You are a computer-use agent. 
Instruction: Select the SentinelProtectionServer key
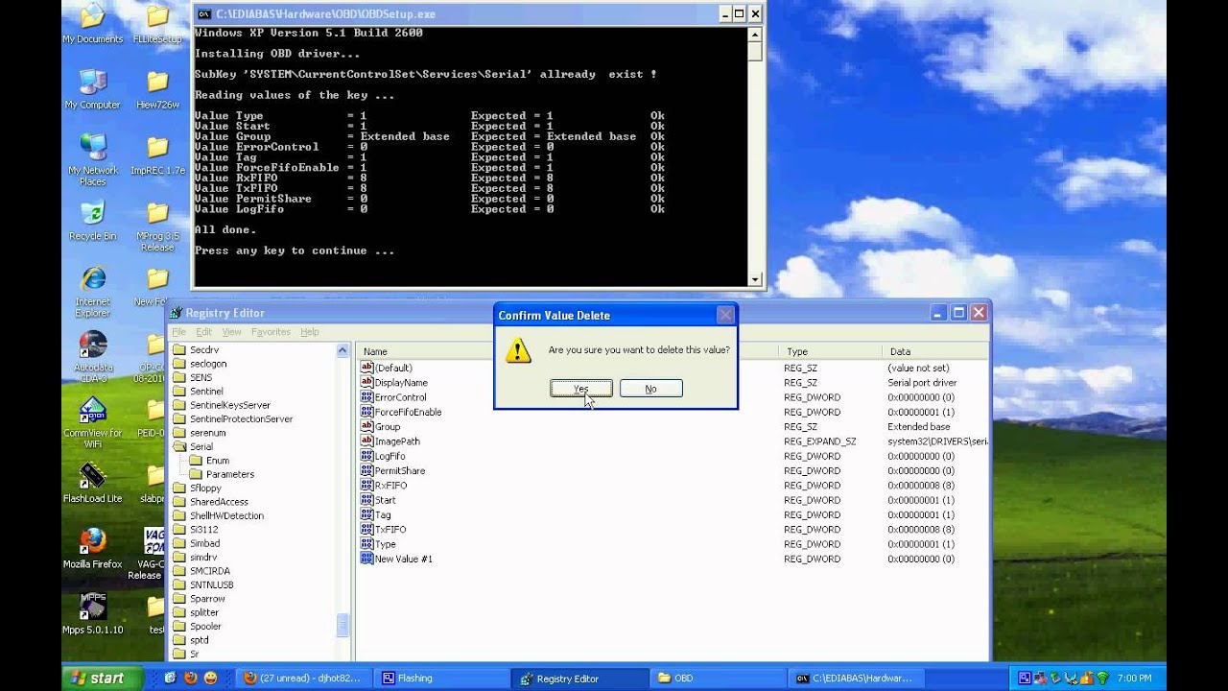(x=241, y=418)
